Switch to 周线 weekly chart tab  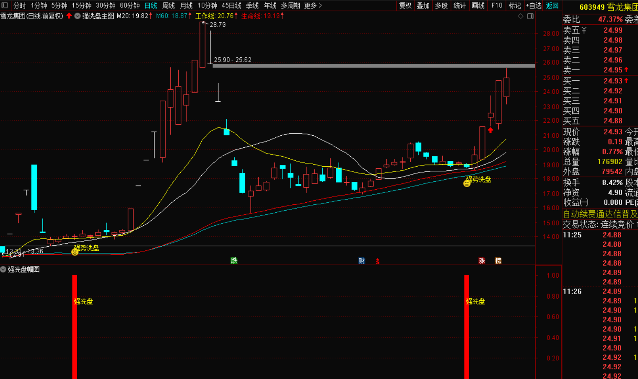pos(169,5)
